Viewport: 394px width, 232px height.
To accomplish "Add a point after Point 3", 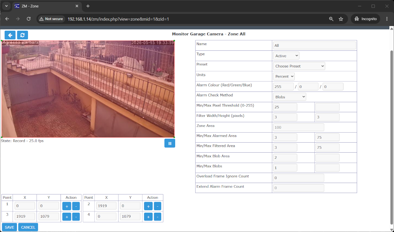I will click(x=67, y=217).
